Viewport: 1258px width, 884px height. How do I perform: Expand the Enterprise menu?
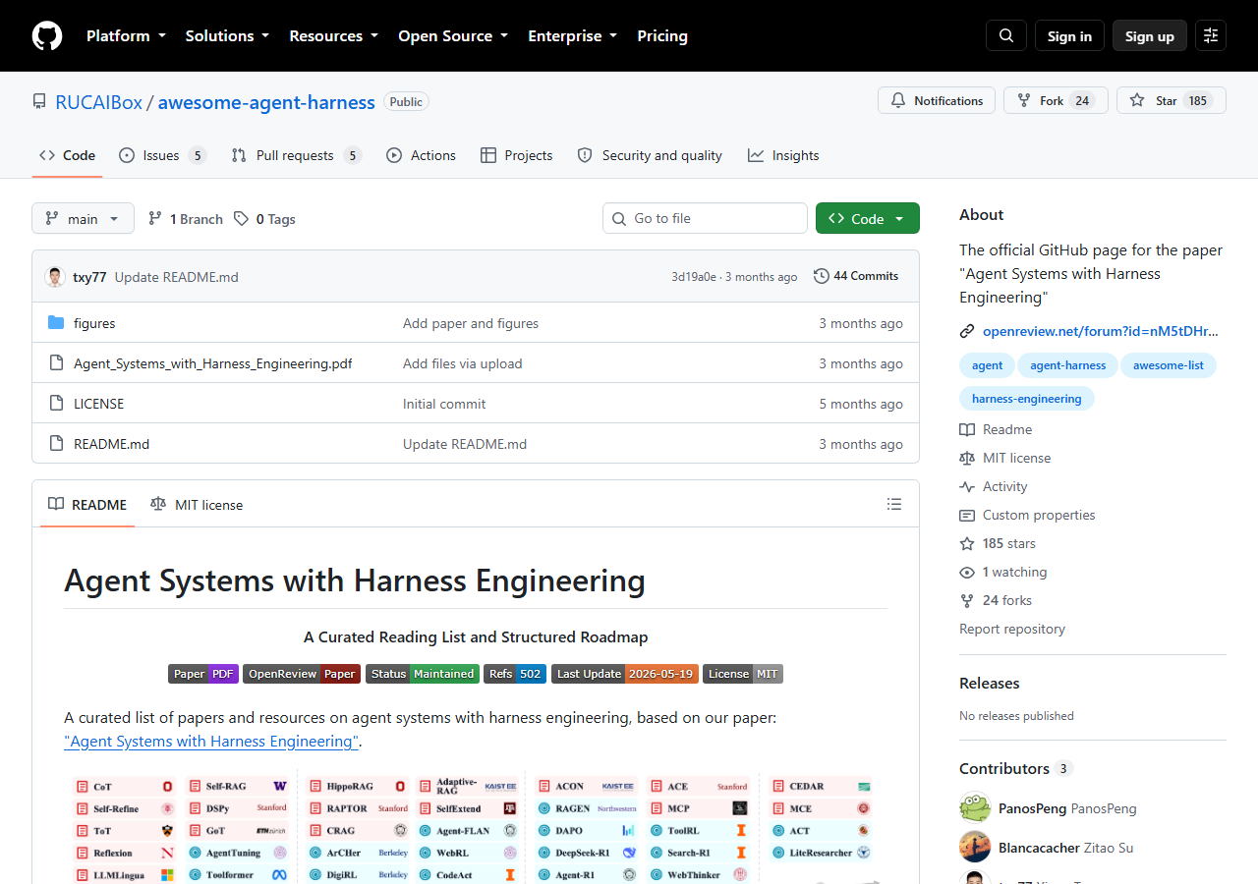[573, 36]
